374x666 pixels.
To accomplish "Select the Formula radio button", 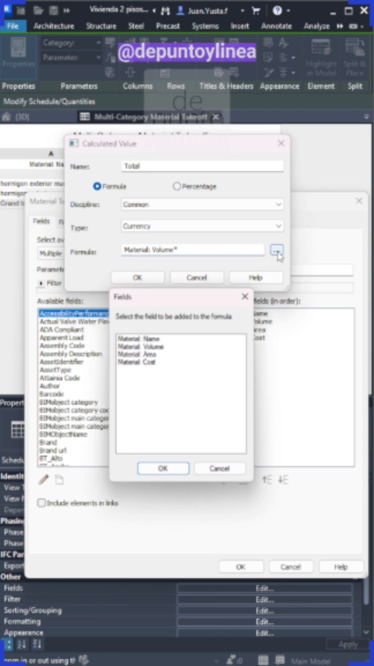I will click(x=97, y=186).
